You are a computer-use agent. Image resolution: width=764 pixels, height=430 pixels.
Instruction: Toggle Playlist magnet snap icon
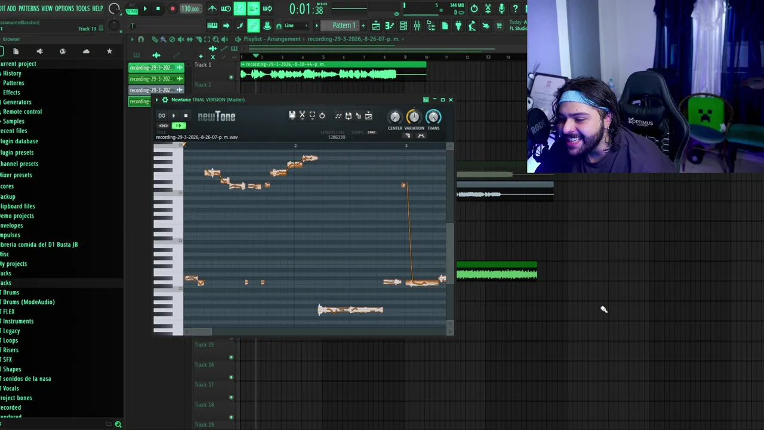[141, 39]
